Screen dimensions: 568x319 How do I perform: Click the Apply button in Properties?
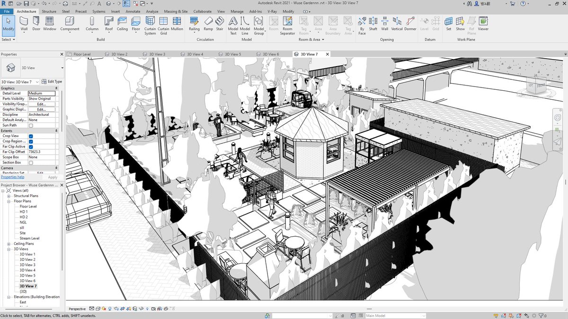pos(53,177)
